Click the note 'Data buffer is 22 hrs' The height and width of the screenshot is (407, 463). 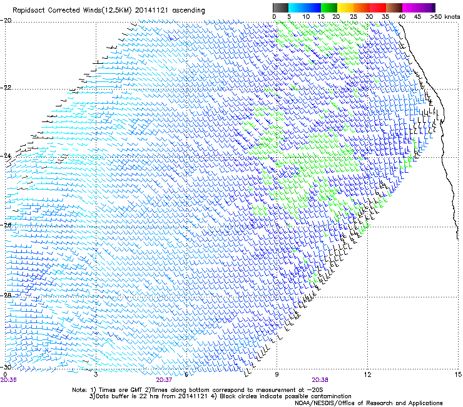[x=127, y=396]
